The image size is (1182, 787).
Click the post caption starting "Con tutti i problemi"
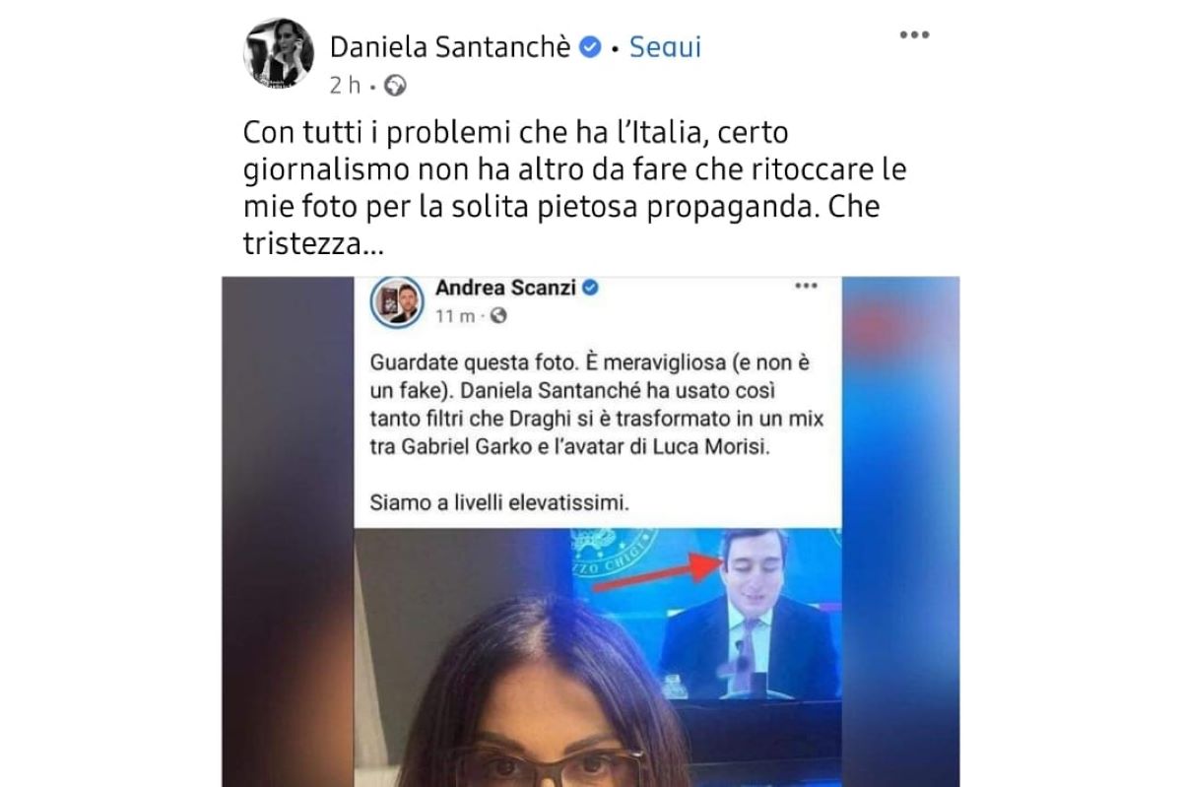(x=575, y=187)
